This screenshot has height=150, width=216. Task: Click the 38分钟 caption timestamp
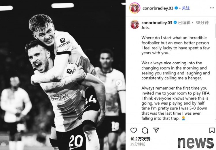point(202,22)
